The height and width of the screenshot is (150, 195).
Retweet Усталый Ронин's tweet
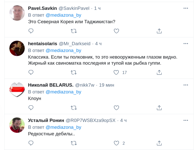[74, 143]
